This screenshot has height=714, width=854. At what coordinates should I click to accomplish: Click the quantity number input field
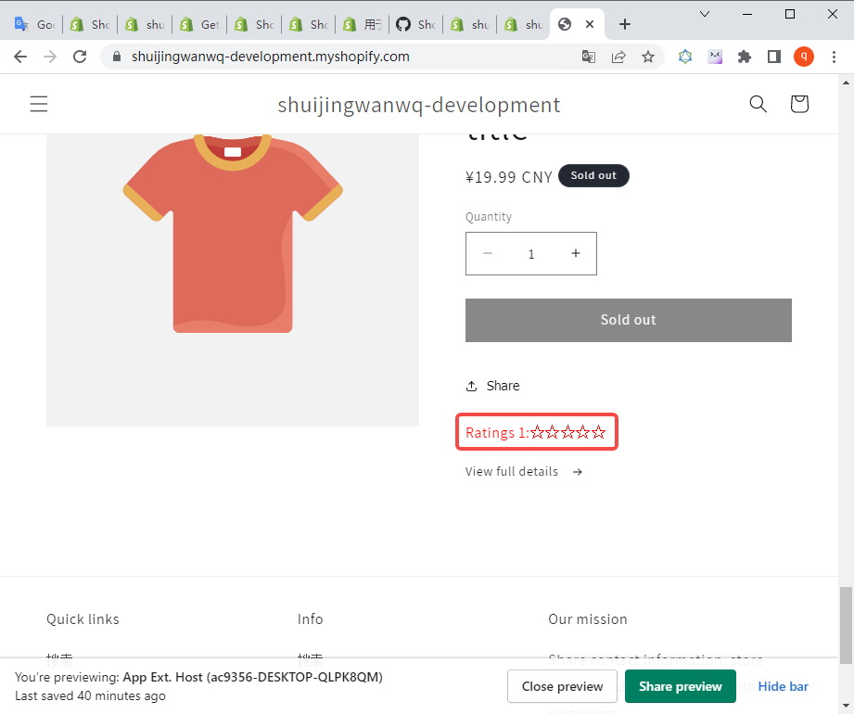531,254
